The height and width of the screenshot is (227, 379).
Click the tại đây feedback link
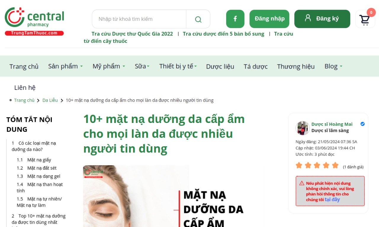332,200
